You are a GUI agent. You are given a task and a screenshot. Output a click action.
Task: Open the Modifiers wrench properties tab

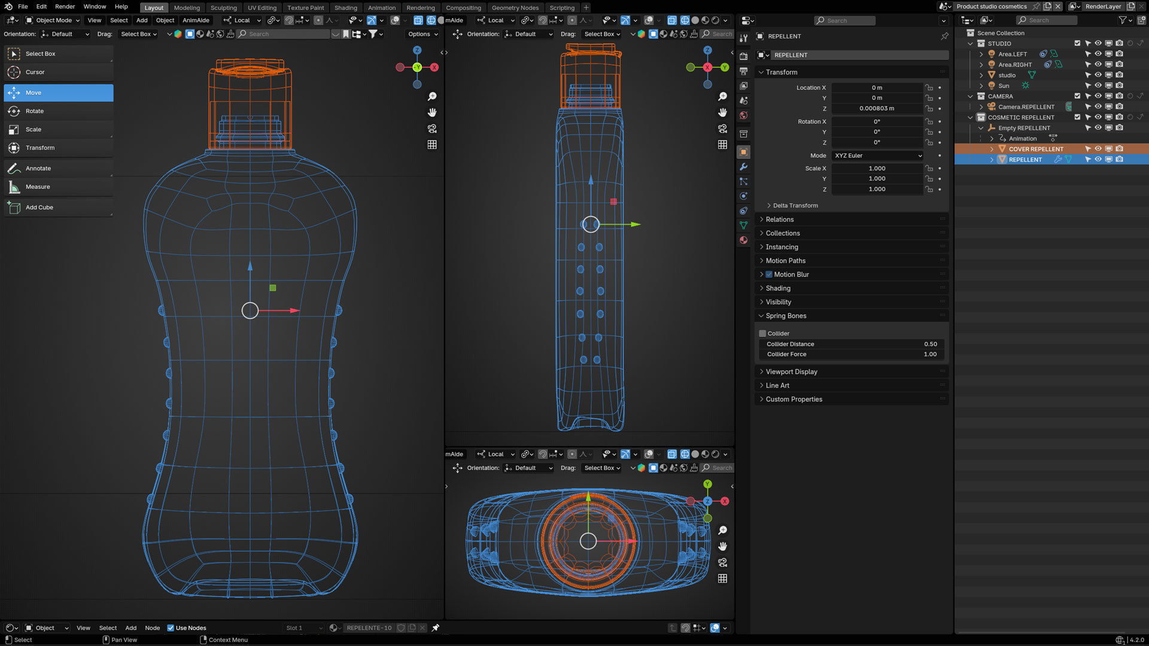(x=744, y=167)
